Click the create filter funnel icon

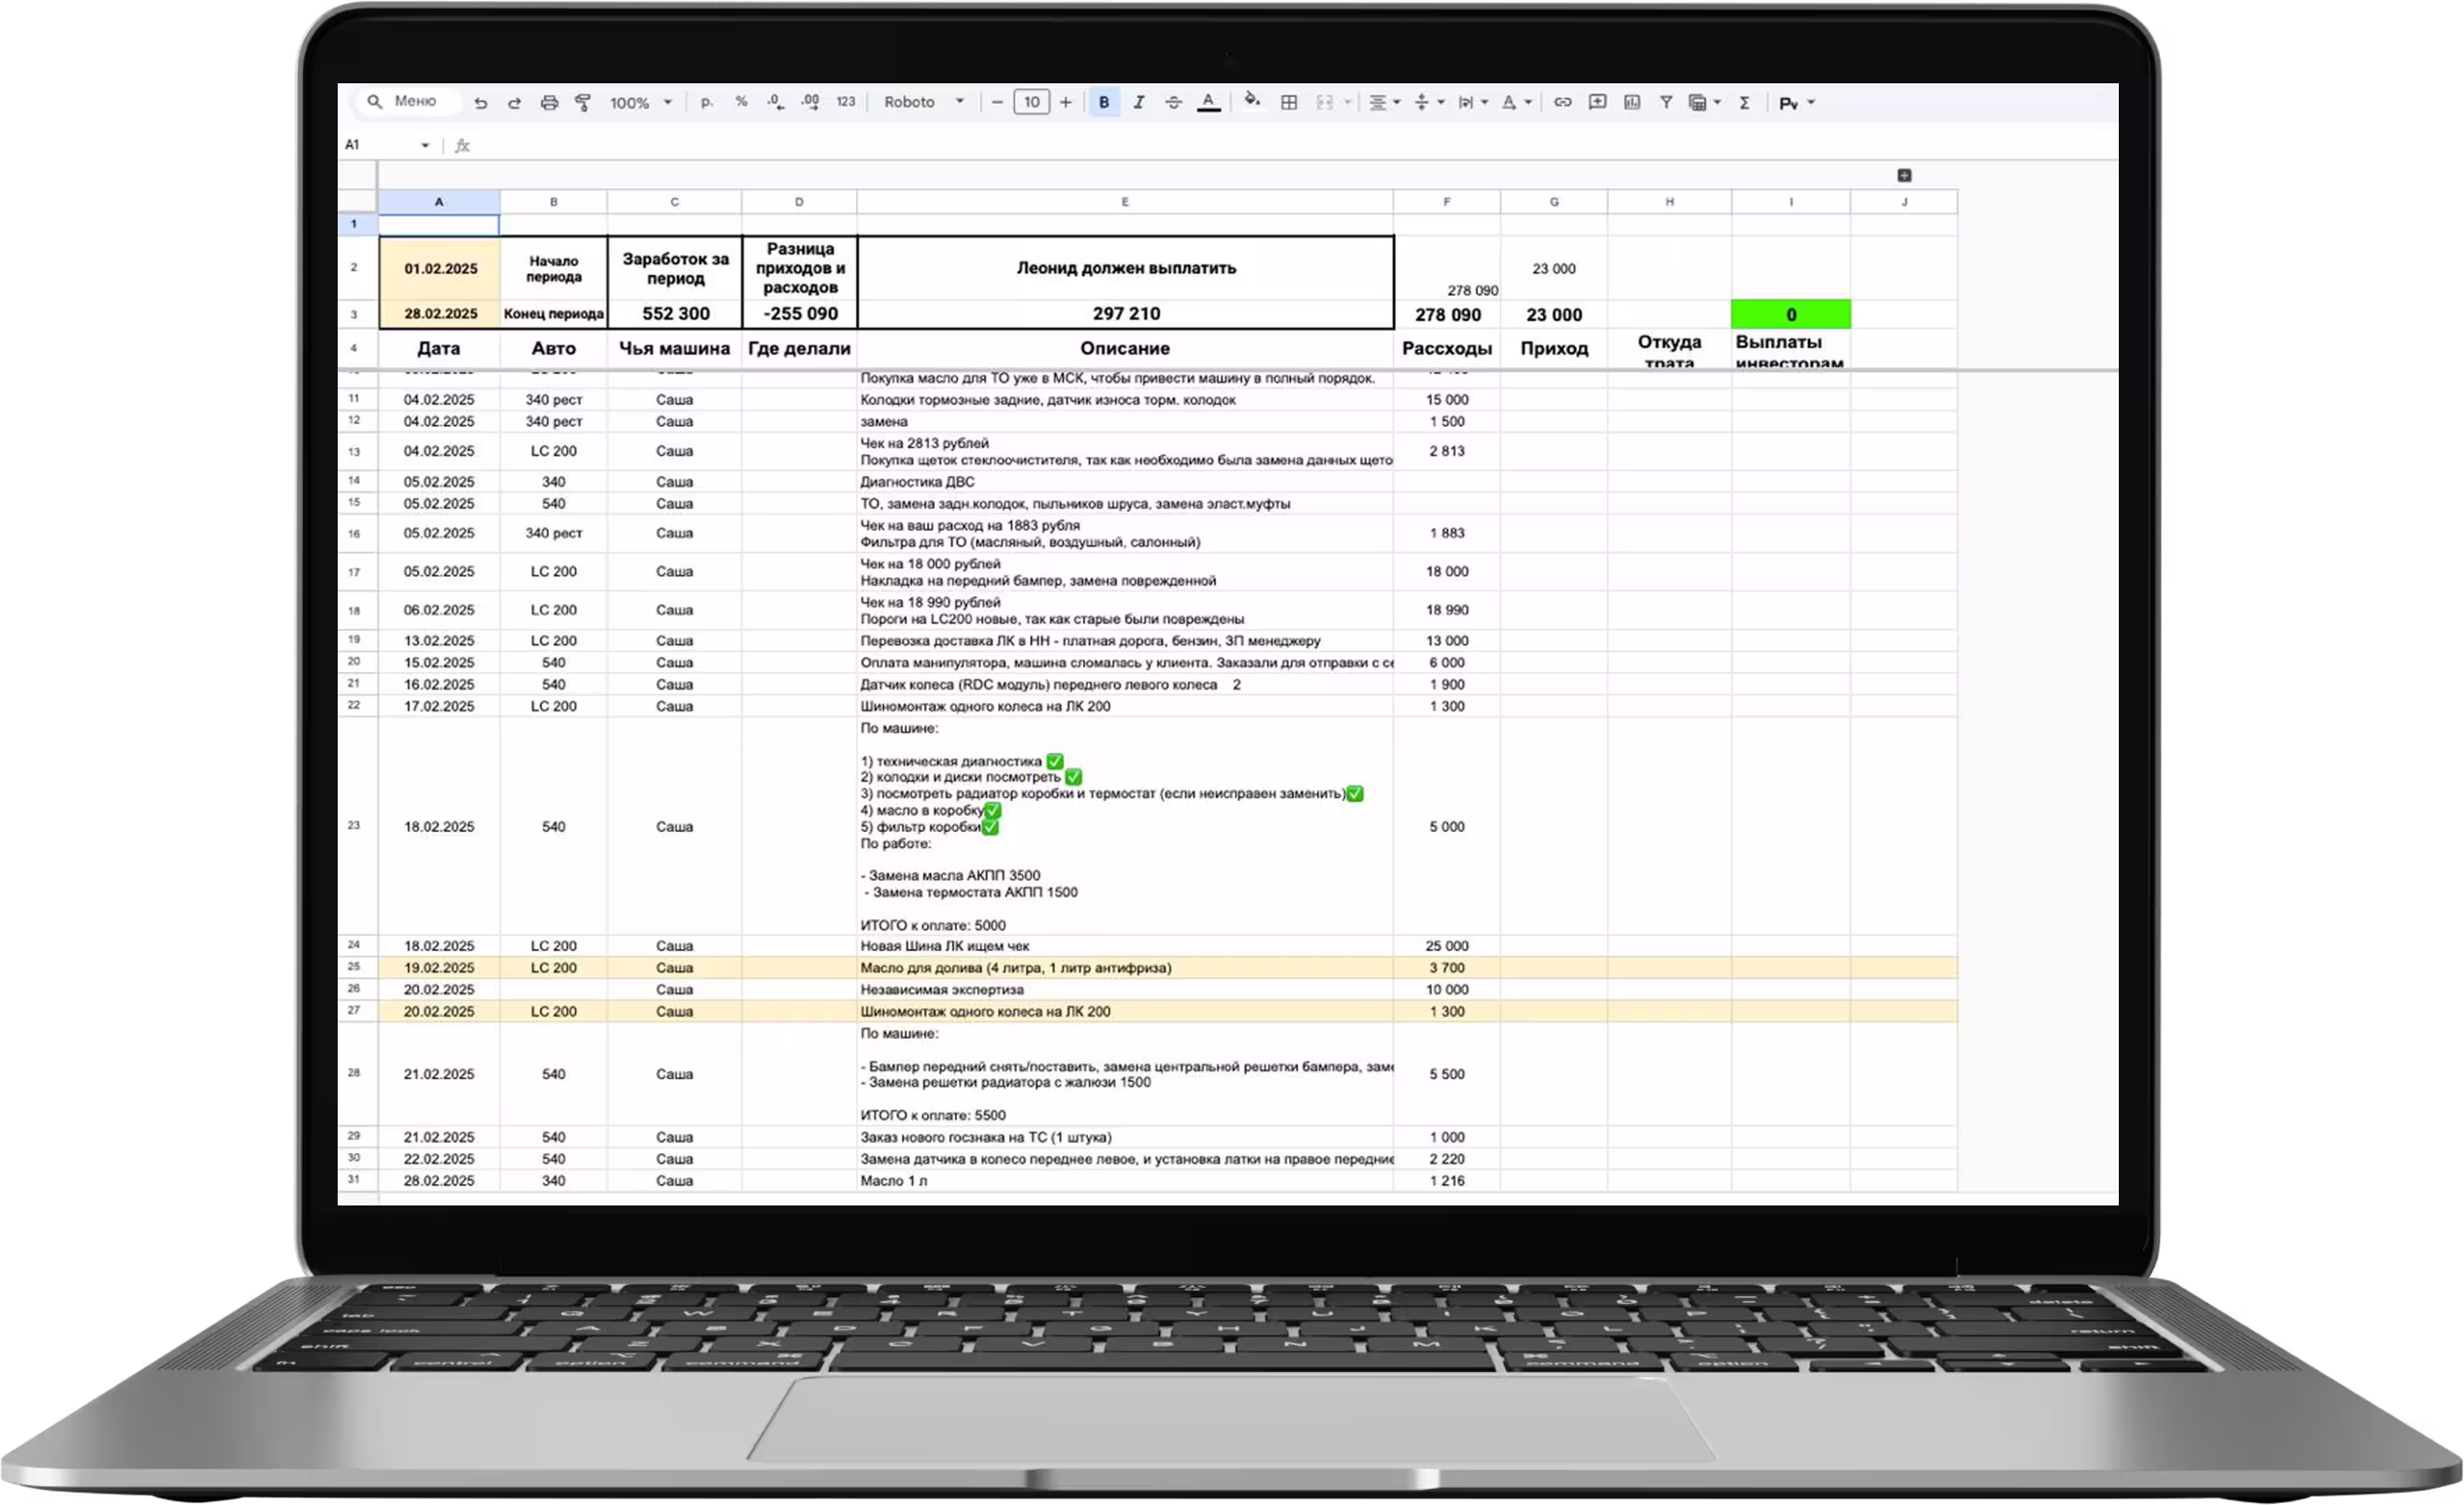tap(1666, 102)
